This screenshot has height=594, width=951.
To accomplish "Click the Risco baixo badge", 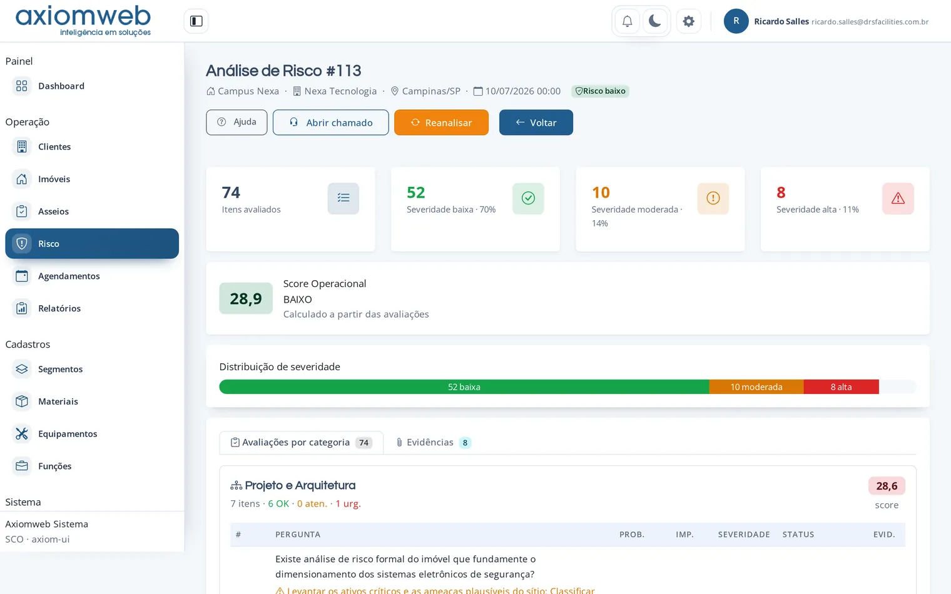I will [x=600, y=91].
